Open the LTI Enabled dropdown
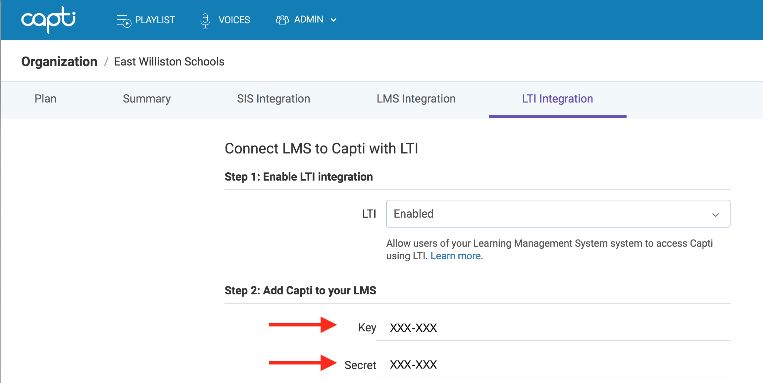763x383 pixels. pos(558,214)
